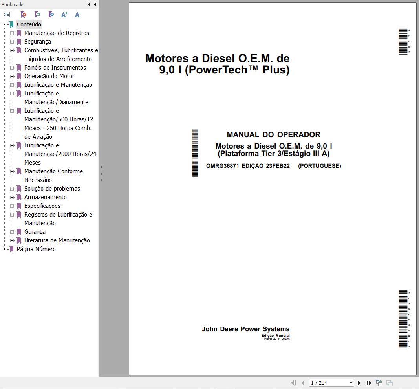The height and width of the screenshot is (389, 419).
Task: Open Operação do Motor bookmark
Action: (x=49, y=76)
